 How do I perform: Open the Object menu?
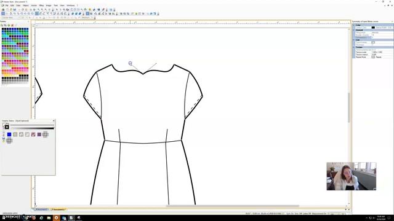[x=26, y=6]
